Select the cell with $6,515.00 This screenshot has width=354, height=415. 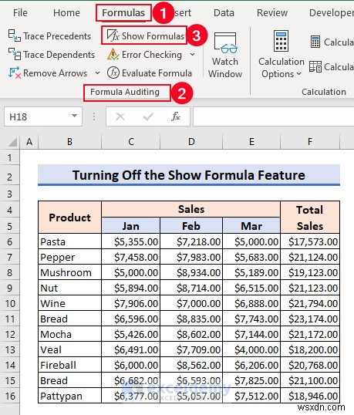251,288
